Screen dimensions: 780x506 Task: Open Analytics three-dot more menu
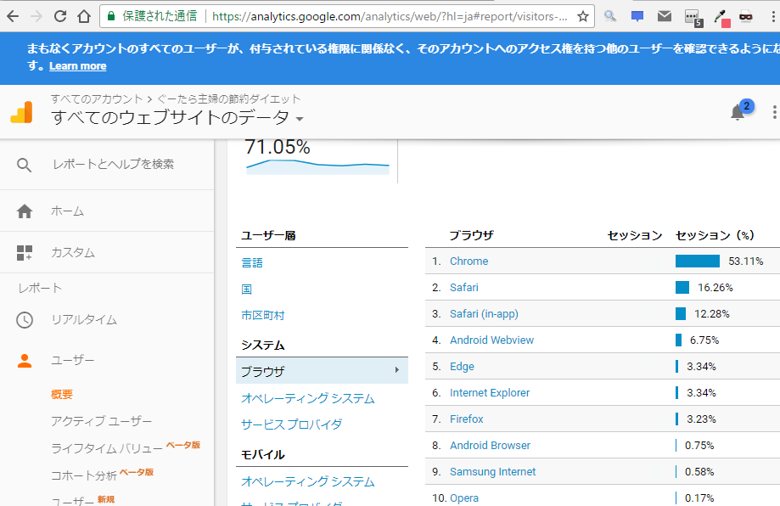(x=774, y=112)
